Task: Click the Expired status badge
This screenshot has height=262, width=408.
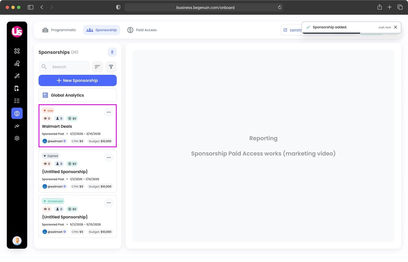Action: pos(50,156)
